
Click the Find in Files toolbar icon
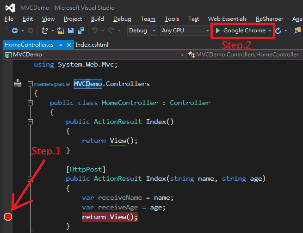point(297,31)
